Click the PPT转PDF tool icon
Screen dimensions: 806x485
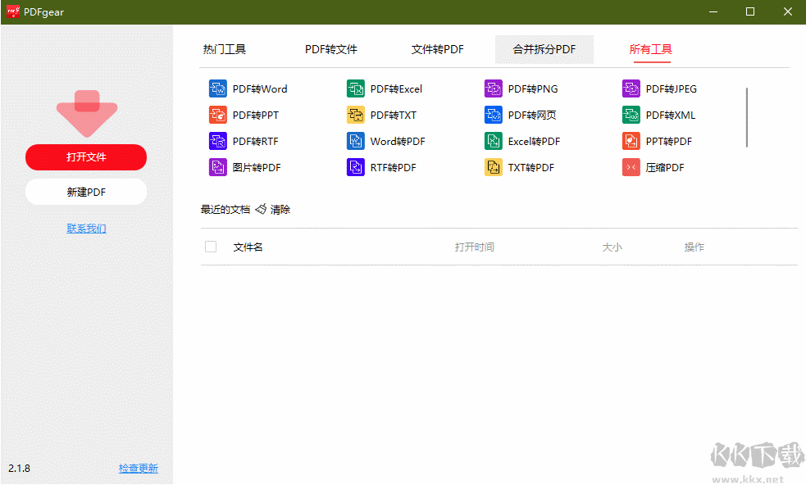pos(631,141)
